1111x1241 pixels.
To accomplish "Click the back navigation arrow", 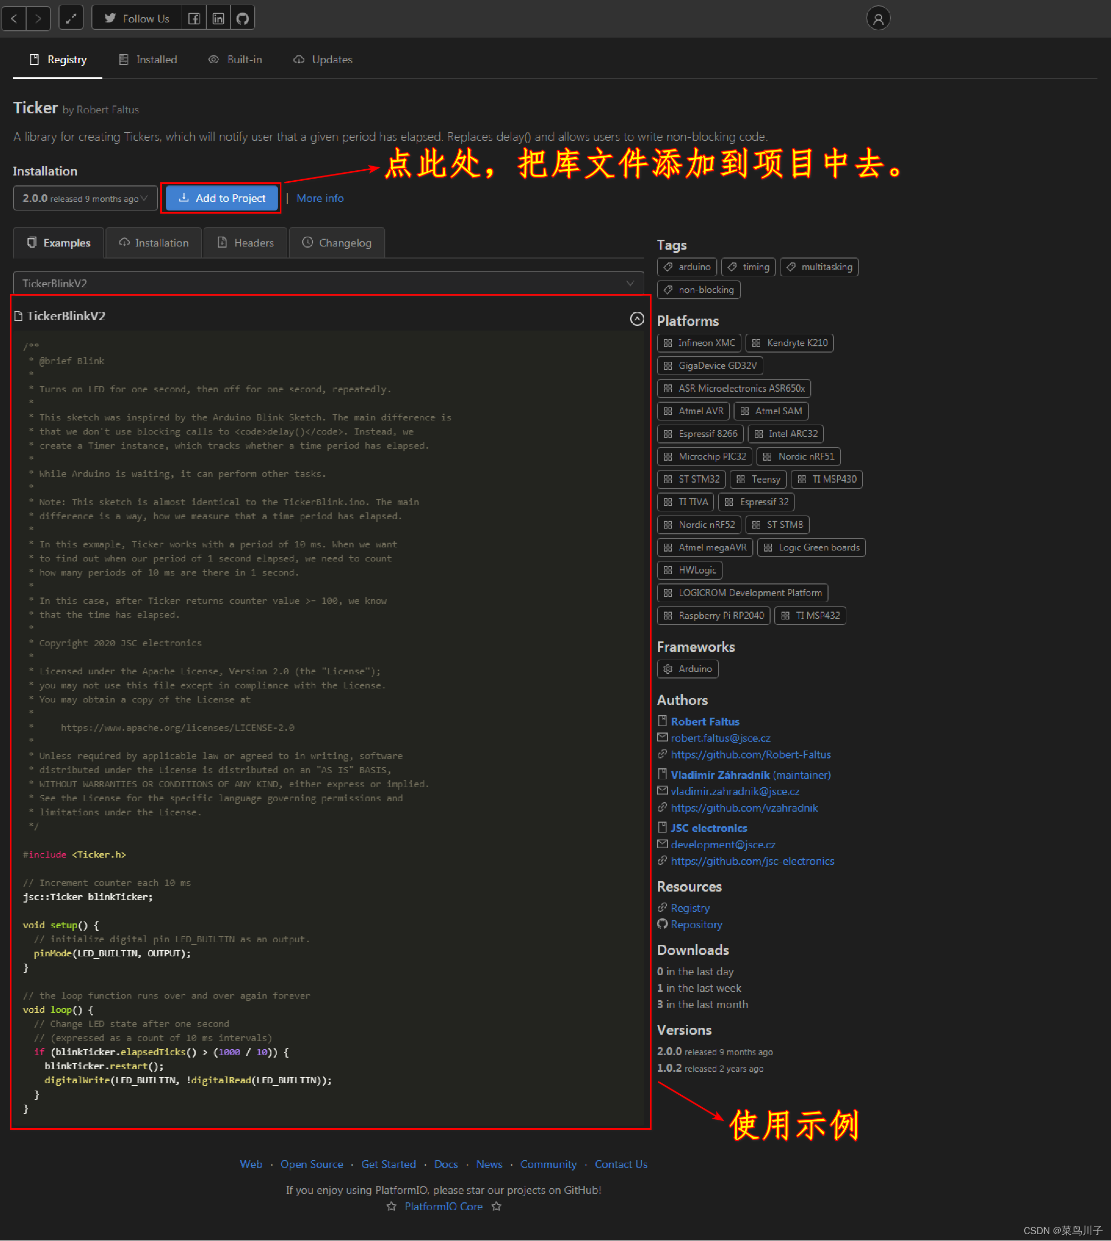I will pos(14,18).
